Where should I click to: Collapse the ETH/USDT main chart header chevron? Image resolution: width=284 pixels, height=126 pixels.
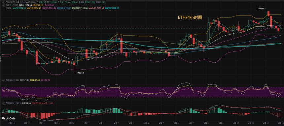tap(3, 2)
